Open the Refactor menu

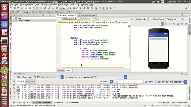(53, 5)
